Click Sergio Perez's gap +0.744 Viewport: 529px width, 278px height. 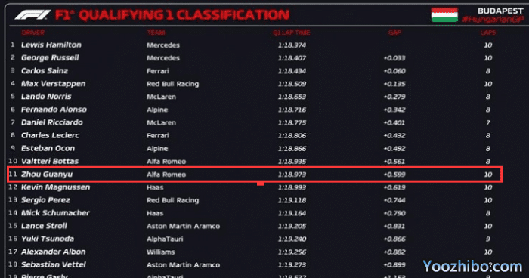click(394, 200)
